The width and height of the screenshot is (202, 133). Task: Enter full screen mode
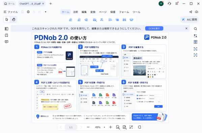click(131, 127)
